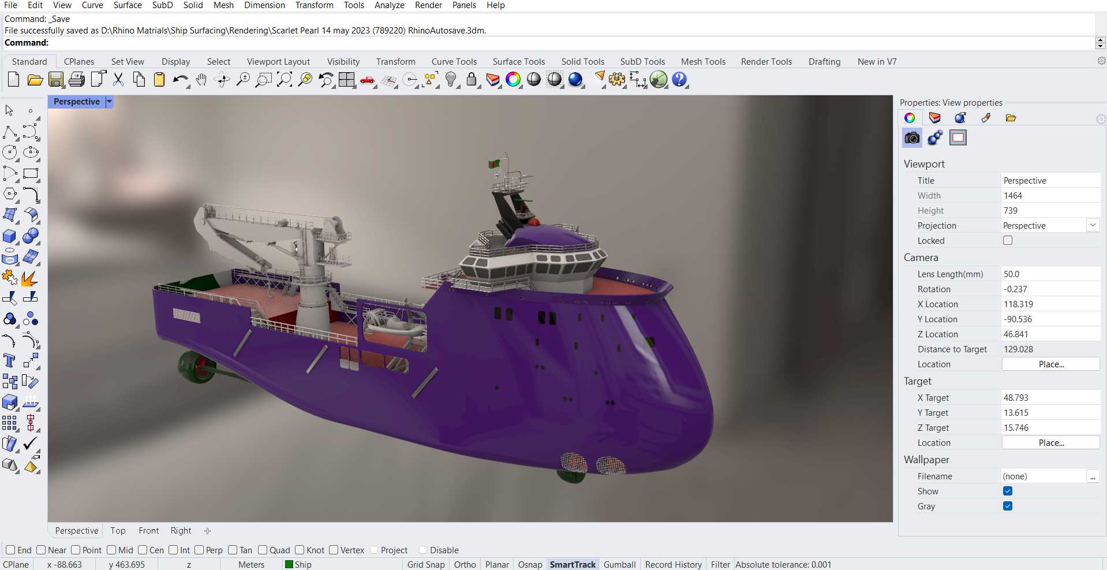Click the Open file folder icon
The width and height of the screenshot is (1107, 570).
(x=35, y=80)
